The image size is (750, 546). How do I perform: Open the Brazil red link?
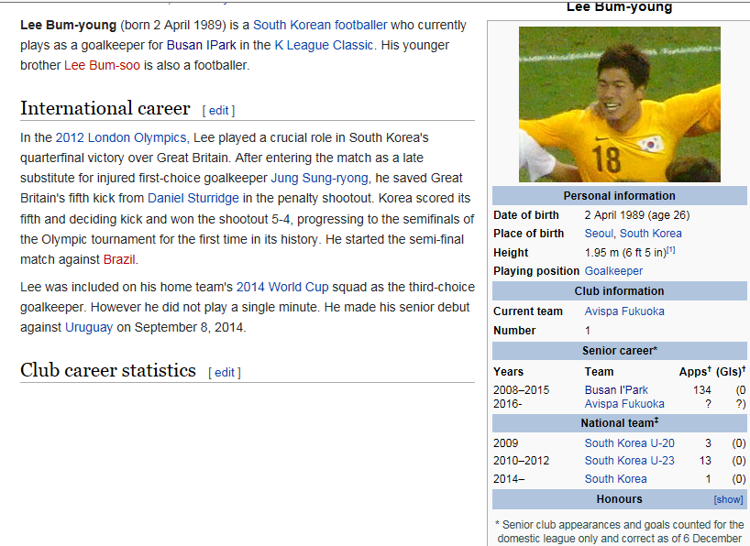(118, 259)
